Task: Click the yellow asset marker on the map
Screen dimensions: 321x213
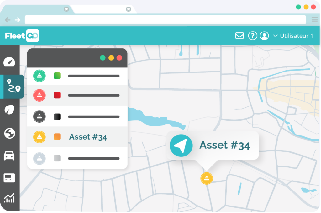Action: [x=207, y=178]
